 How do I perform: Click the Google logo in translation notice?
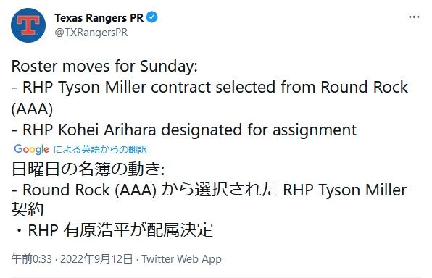tap(31, 149)
